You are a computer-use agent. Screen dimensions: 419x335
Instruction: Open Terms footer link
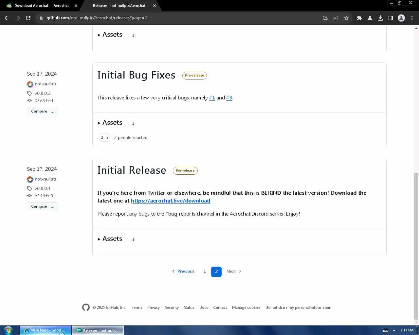pyautogui.click(x=137, y=308)
